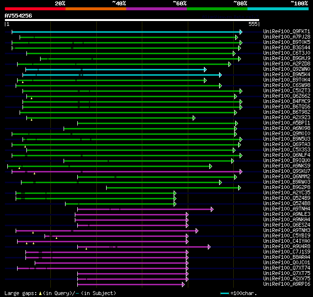
Task: Open the UniRef100_B9GHJ9 hit label
Action: pos(287,59)
